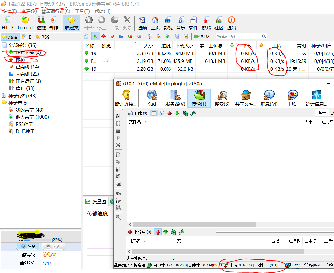Click the HTTP download toolbar button
The height and width of the screenshot is (273, 334).
point(8,23)
